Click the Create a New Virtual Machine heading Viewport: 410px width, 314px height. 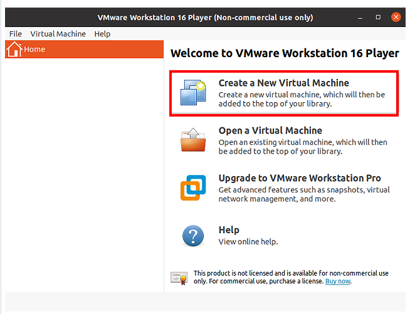pos(284,83)
